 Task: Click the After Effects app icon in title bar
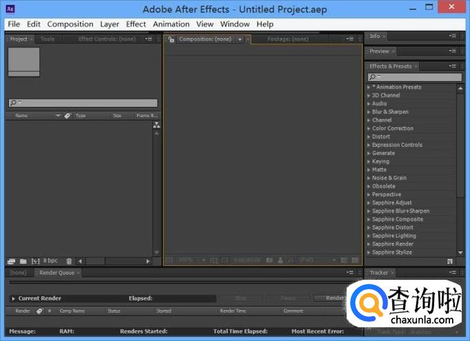[10, 9]
